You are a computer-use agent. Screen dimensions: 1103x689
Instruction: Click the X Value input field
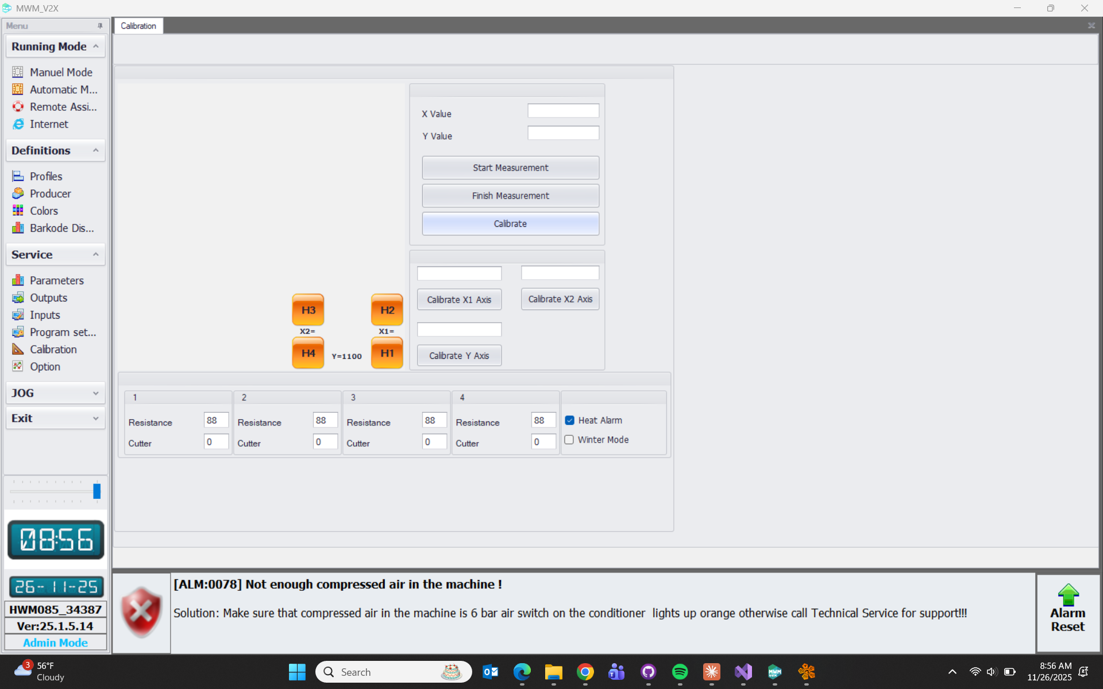point(563,111)
